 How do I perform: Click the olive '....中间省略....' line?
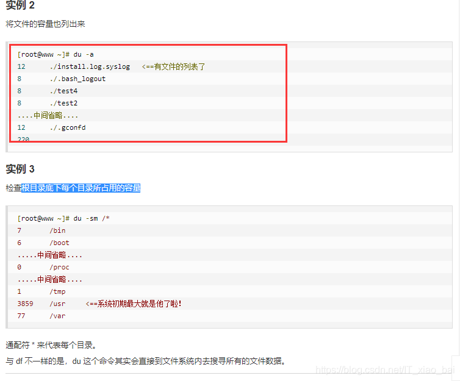tap(48, 115)
